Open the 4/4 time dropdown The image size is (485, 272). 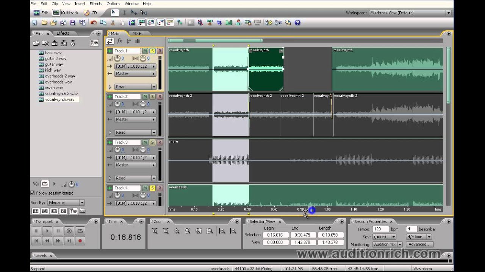(418, 236)
